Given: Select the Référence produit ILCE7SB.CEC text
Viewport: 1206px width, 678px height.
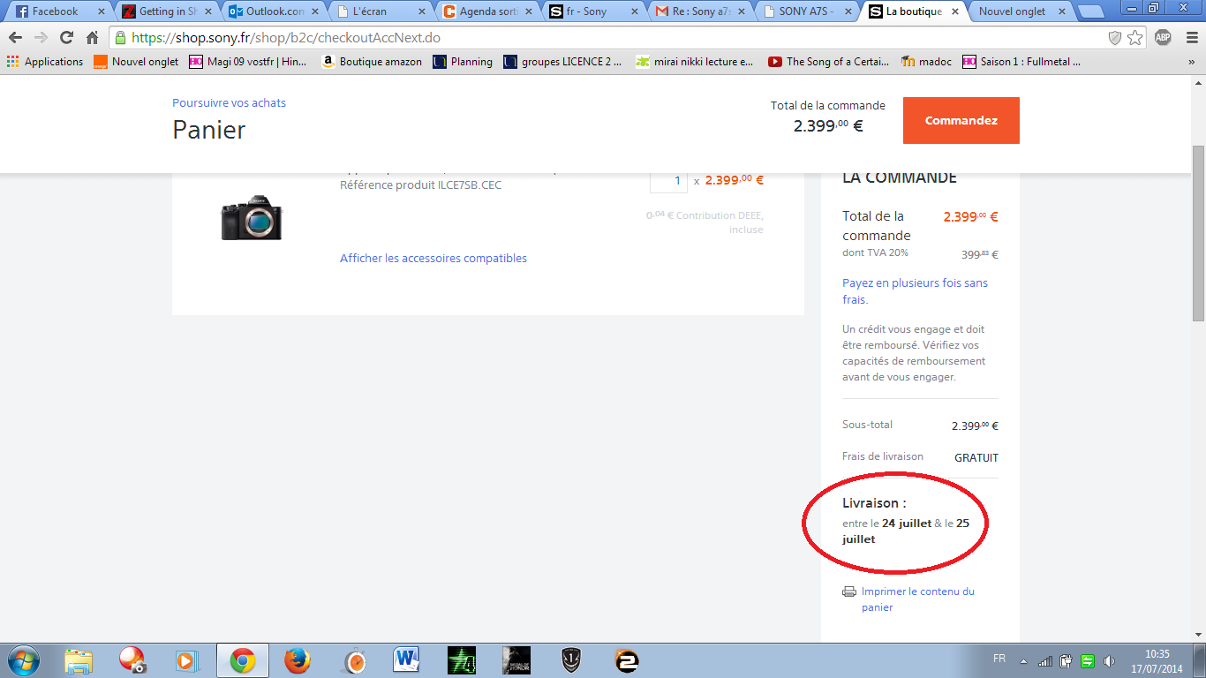Looking at the screenshot, I should 421,185.
